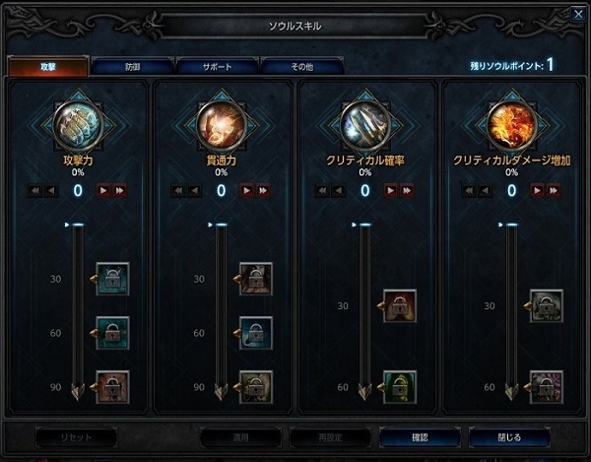Increase クリティカル確率 by one point

[390, 191]
